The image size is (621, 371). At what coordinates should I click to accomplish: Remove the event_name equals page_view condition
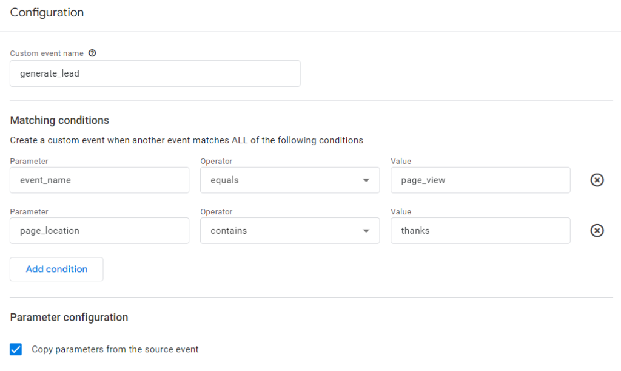[x=597, y=180]
